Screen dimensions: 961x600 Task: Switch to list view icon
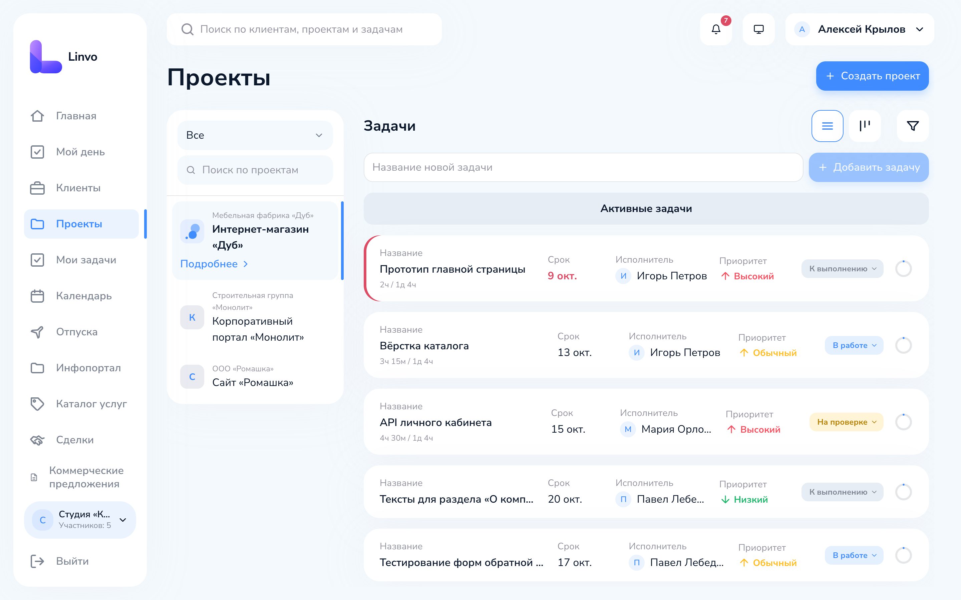pos(827,126)
